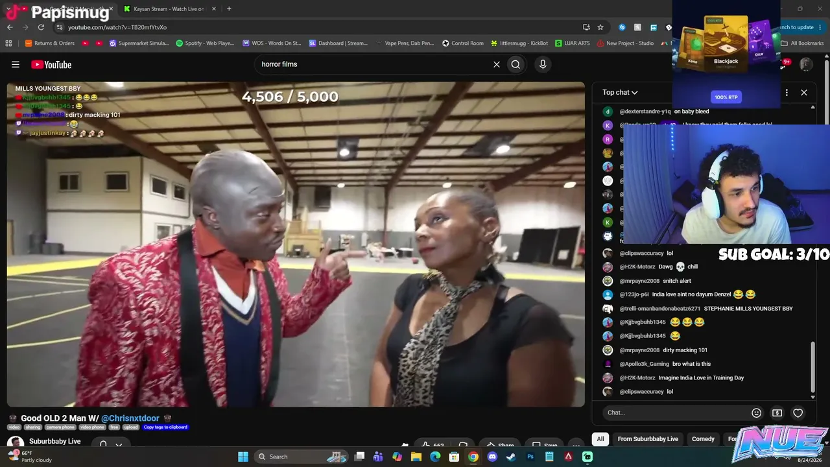The image size is (830, 467).
Task: Open the 'LUAR ARTS' bookmark
Action: (x=573, y=43)
